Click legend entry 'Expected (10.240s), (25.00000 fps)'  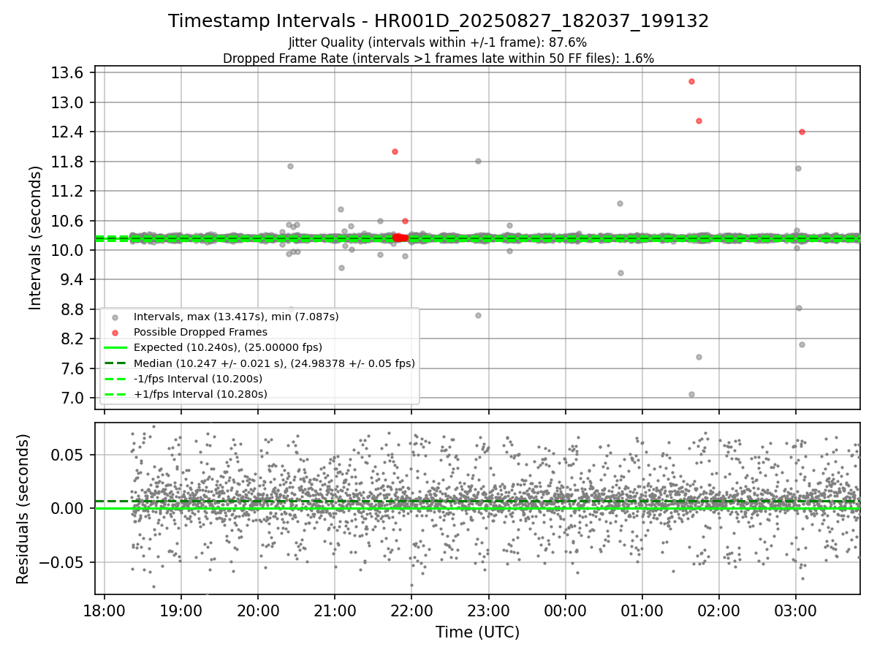228,347
